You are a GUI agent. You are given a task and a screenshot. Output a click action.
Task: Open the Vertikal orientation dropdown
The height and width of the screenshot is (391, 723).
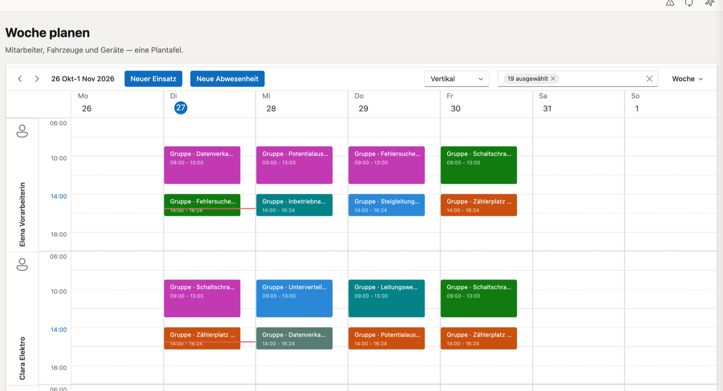click(x=456, y=79)
